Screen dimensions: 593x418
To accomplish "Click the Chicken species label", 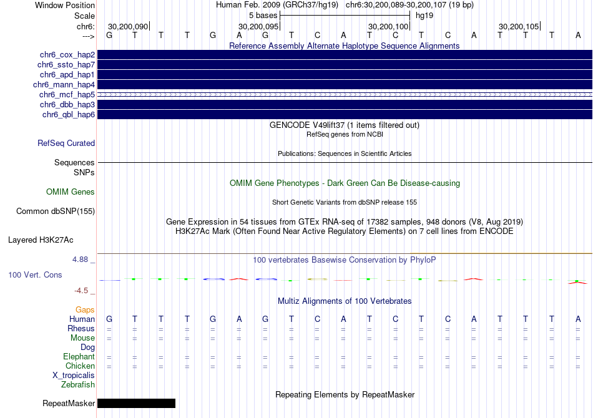I will click(80, 366).
